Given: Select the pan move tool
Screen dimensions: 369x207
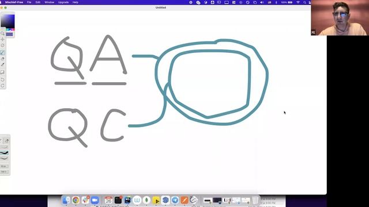Looking at the screenshot, I should 2,39.
